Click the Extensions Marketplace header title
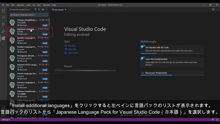The height and width of the screenshot is (124, 220). pos(20,10)
